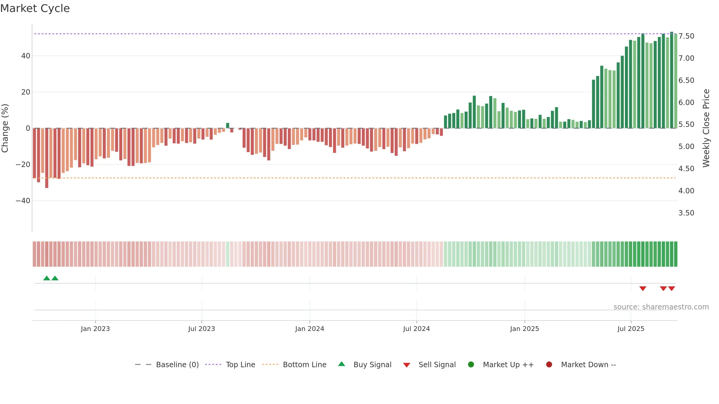The width and height of the screenshot is (719, 404).
Task: Toggle the Market Up ++ legend entry
Action: (501, 364)
